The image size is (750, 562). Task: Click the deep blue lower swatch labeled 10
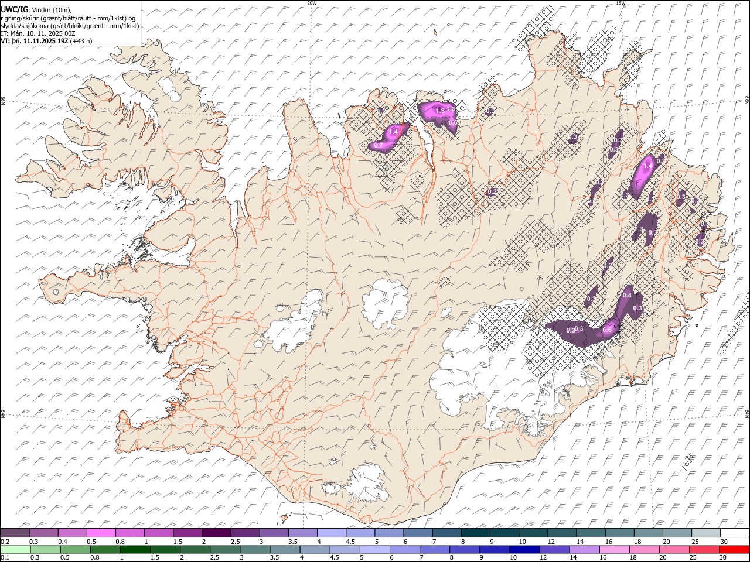coord(523,549)
